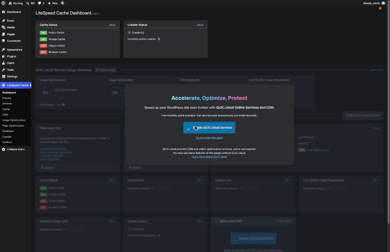This screenshot has height=252, width=390.
Task: Click the Media icon in sidebar
Action: (3, 27)
